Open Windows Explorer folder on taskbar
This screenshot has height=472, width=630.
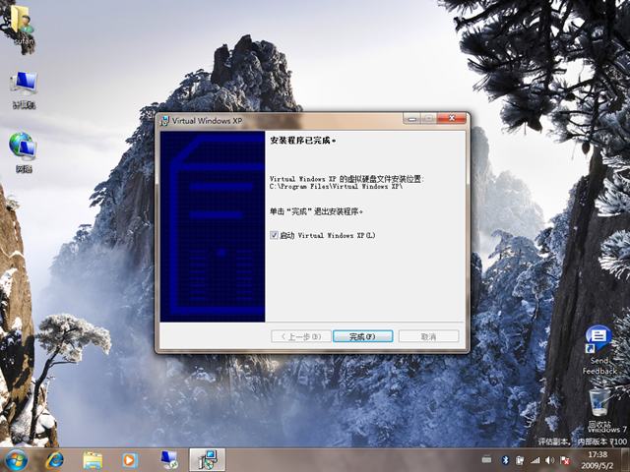[93, 460]
